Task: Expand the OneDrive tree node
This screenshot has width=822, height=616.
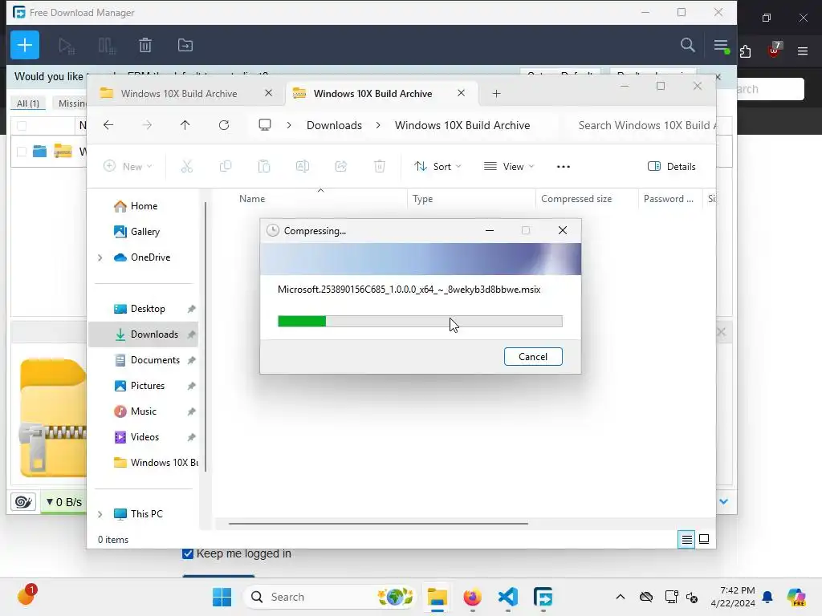Action: [100, 257]
